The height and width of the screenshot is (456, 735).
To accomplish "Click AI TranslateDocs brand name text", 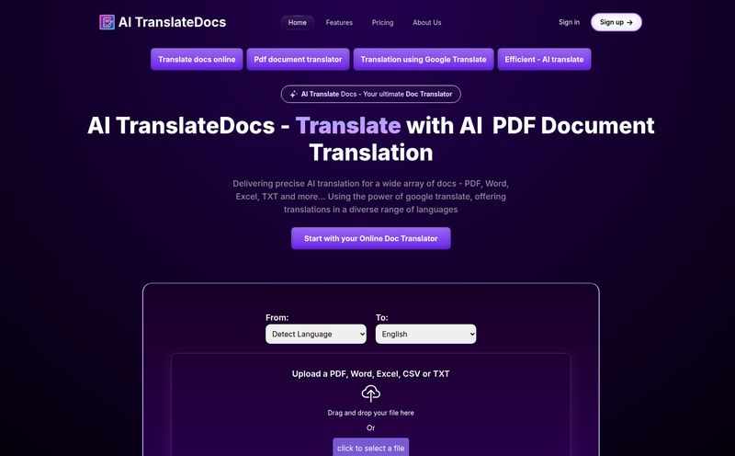I will click(x=172, y=22).
